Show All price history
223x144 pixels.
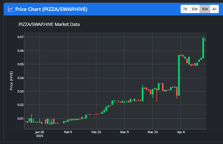click(214, 9)
